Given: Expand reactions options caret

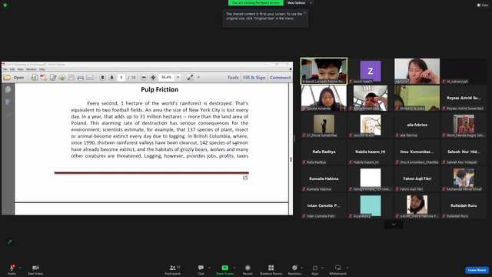Looking at the screenshot, I should tap(302, 268).
